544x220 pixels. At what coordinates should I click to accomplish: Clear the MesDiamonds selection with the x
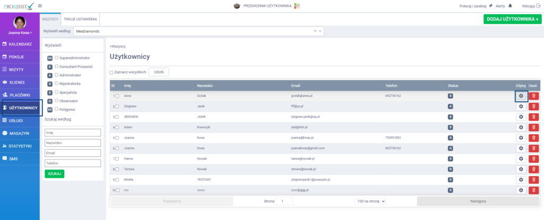(x=314, y=31)
